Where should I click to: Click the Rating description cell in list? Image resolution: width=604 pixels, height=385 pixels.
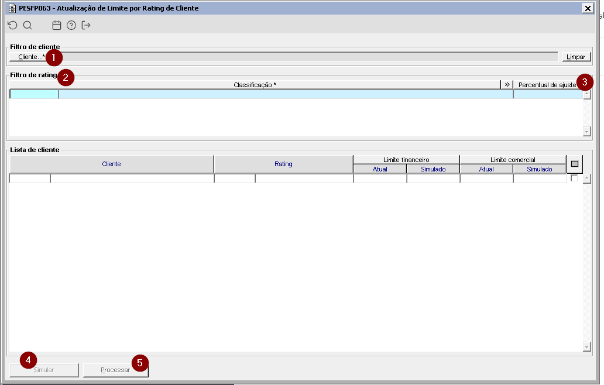[304, 178]
